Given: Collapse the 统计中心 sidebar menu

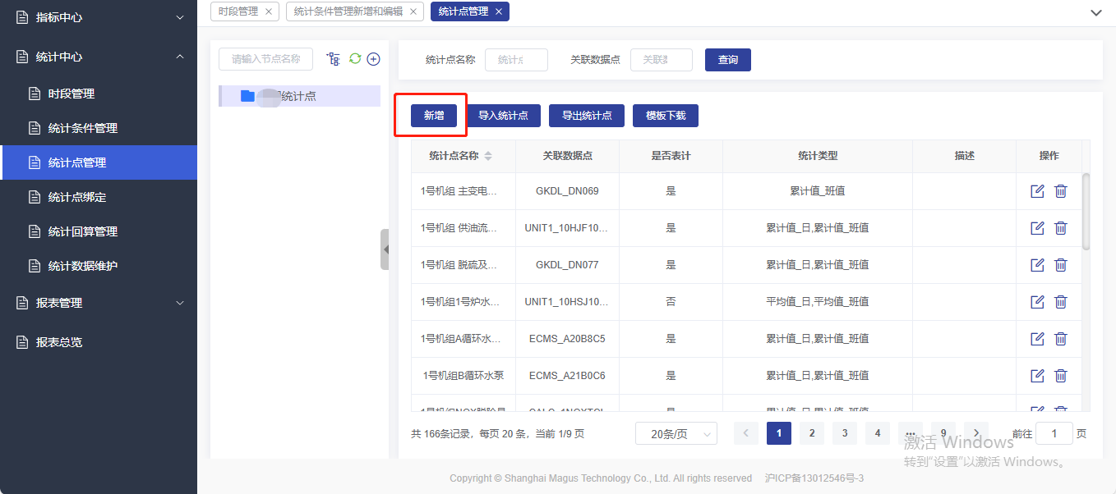Looking at the screenshot, I should (99, 57).
